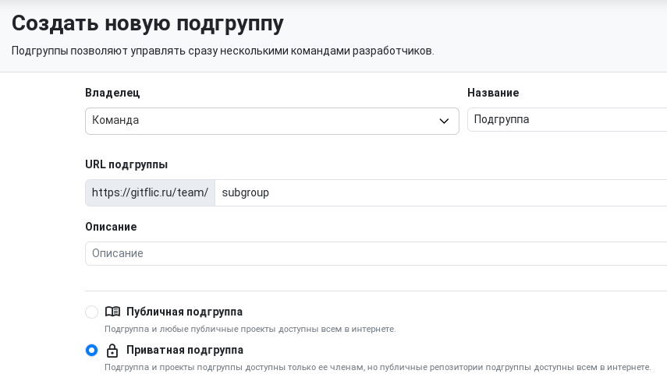This screenshot has width=667, height=388.
Task: Click the Публичная подгруппа label text
Action: pyautogui.click(x=185, y=312)
